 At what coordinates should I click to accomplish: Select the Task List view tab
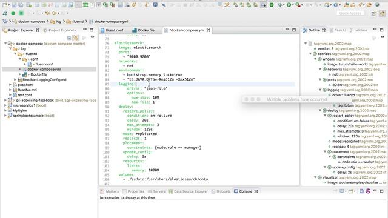338,30
